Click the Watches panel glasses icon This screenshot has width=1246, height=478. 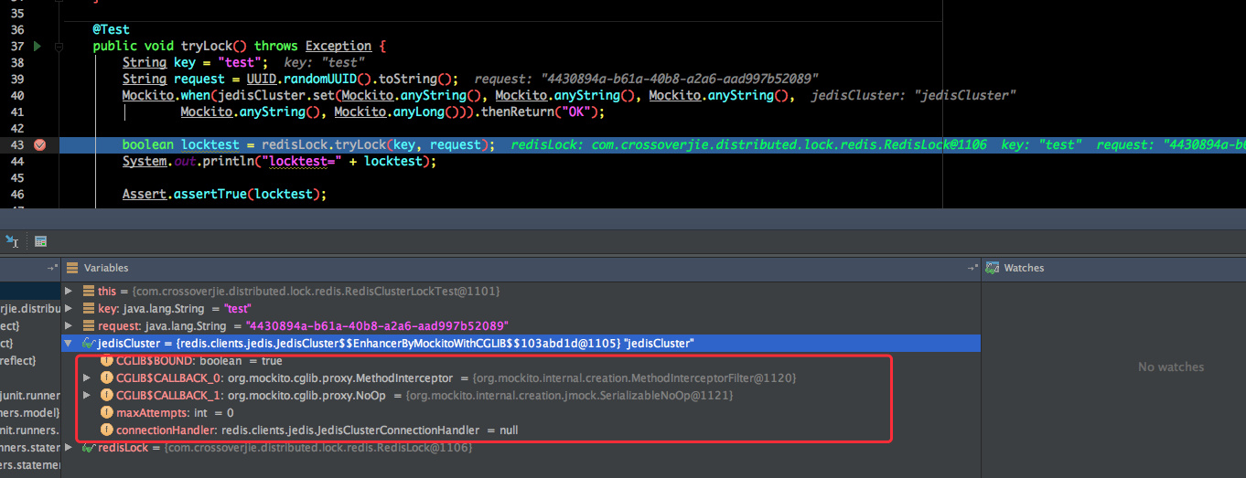coord(992,269)
